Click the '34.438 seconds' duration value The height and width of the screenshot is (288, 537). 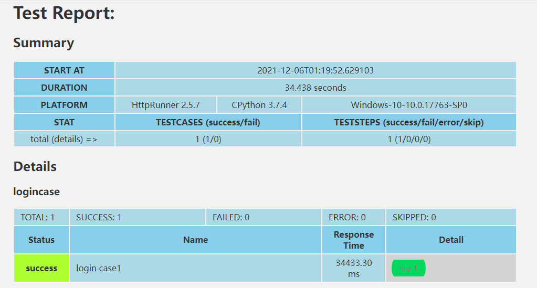[315, 88]
